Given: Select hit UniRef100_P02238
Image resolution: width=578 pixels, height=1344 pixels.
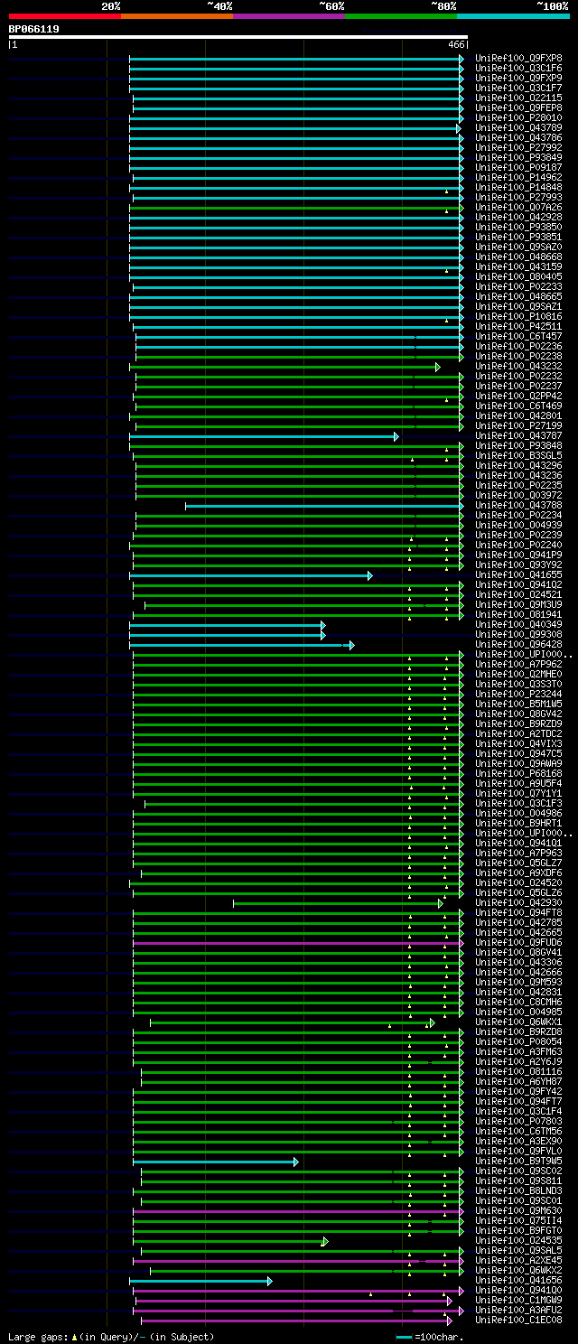Looking at the screenshot, I should click(518, 357).
